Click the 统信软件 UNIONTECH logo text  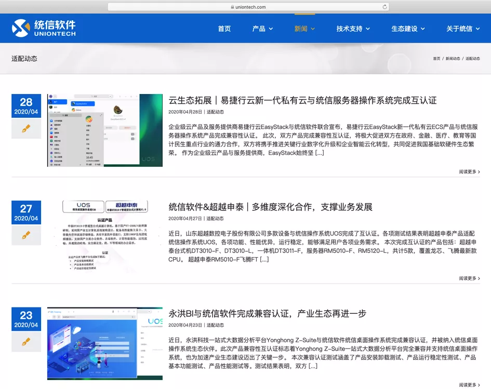pyautogui.click(x=55, y=28)
